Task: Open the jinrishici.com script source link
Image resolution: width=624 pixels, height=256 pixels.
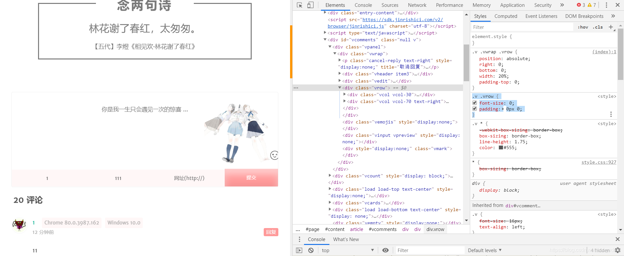Action: point(385,23)
